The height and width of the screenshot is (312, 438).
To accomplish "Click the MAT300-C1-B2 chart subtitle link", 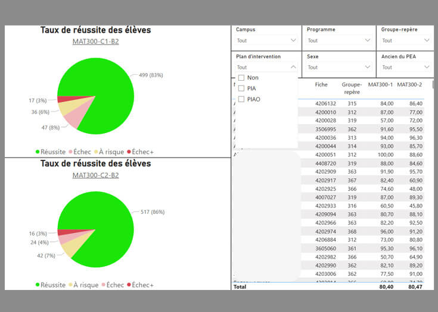I will click(x=95, y=41).
